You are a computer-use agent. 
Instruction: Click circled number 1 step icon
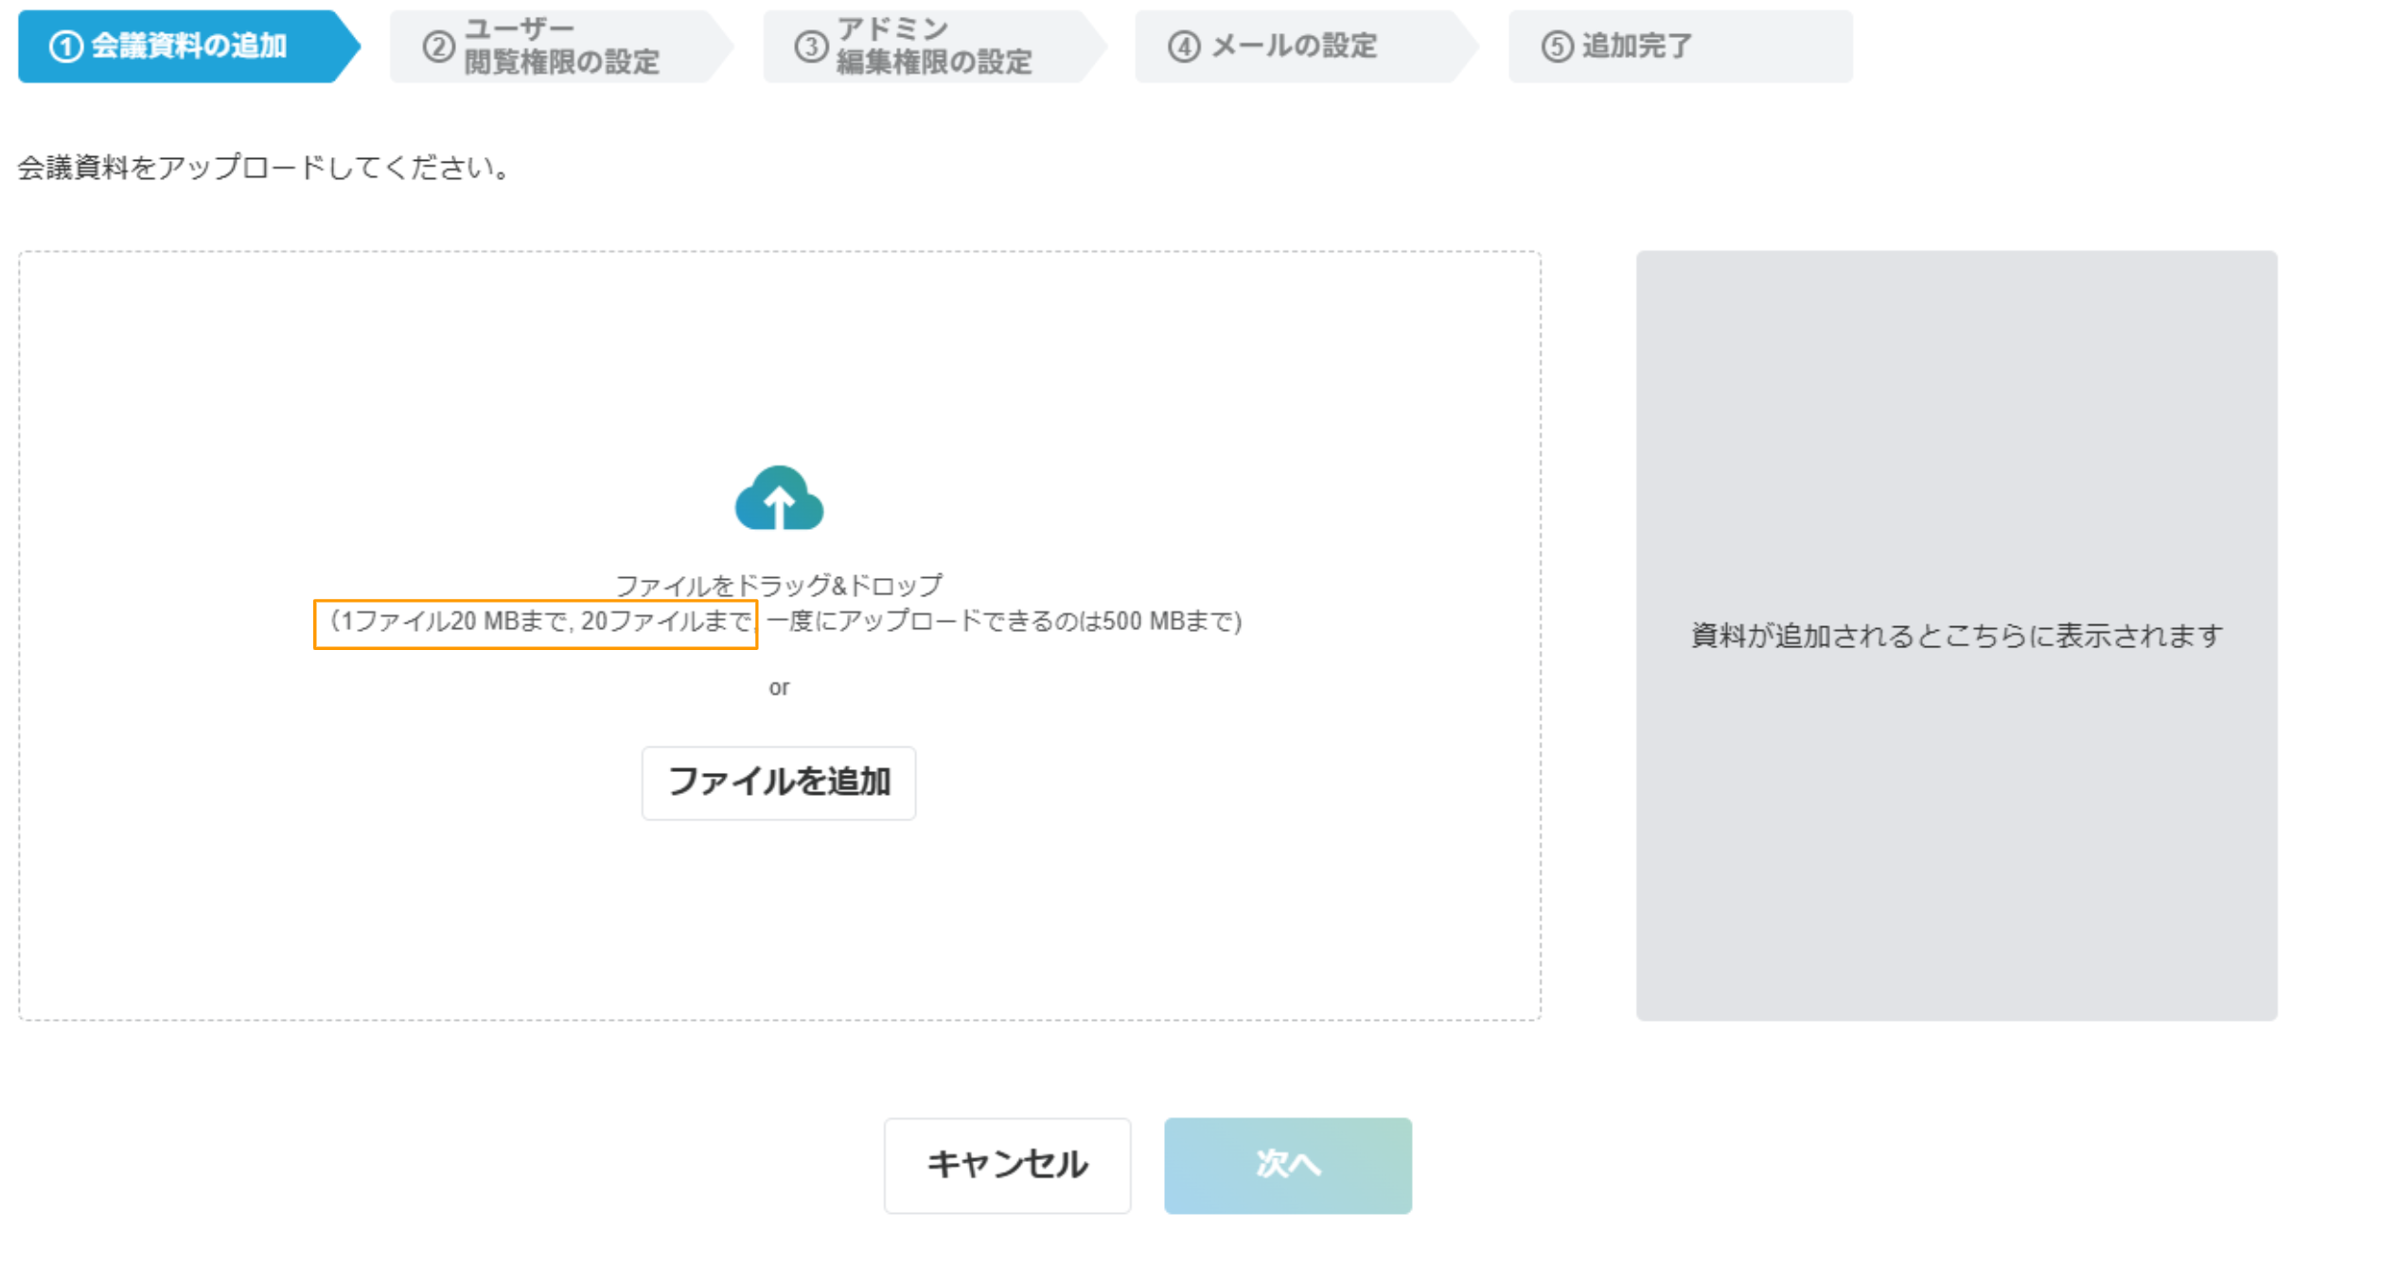click(x=65, y=46)
